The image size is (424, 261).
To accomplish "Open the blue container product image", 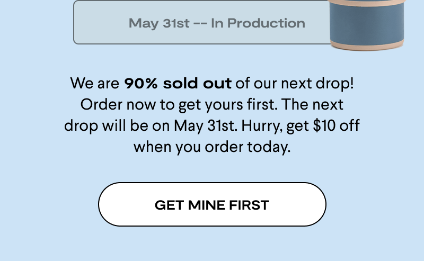I will [367, 25].
